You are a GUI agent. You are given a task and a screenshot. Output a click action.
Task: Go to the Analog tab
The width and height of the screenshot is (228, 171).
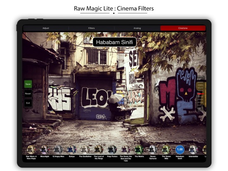[137, 28]
